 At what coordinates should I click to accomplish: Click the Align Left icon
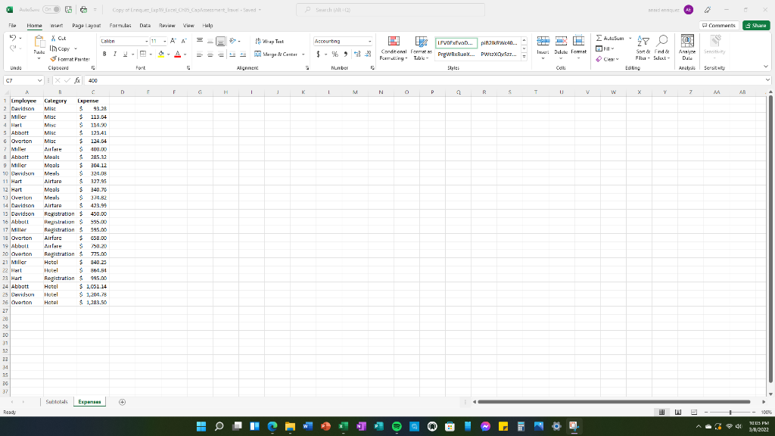(200, 54)
